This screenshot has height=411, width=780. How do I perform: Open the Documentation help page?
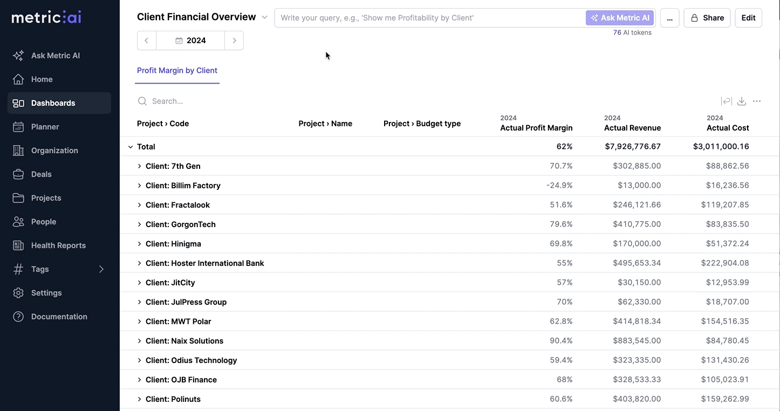59,317
